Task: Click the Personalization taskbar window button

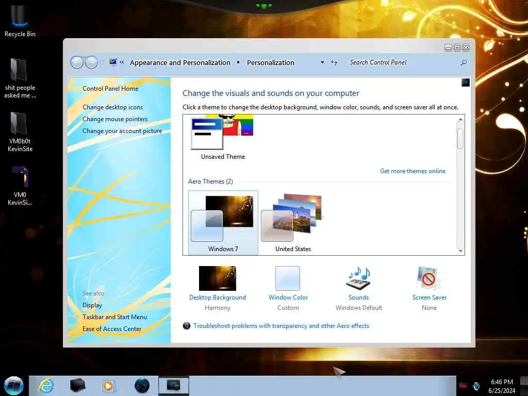Action: tap(174, 386)
